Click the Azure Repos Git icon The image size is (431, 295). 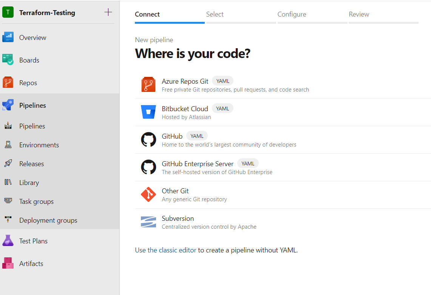[x=148, y=85]
